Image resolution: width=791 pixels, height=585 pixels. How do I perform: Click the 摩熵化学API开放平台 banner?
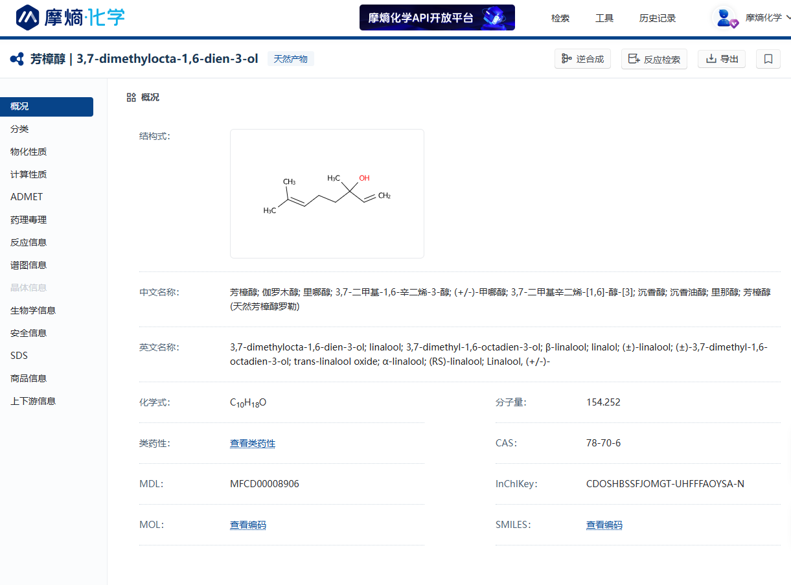437,18
